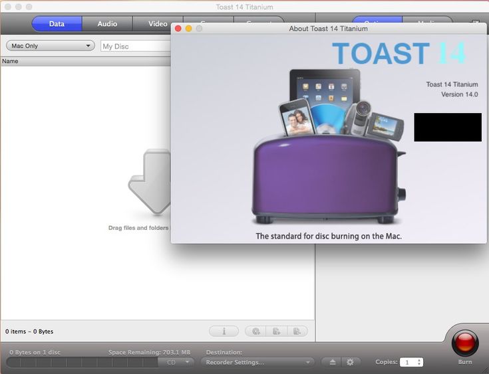This screenshot has width=489, height=374.
Task: Open the Recorder Settings destination dropdown
Action: click(x=257, y=363)
